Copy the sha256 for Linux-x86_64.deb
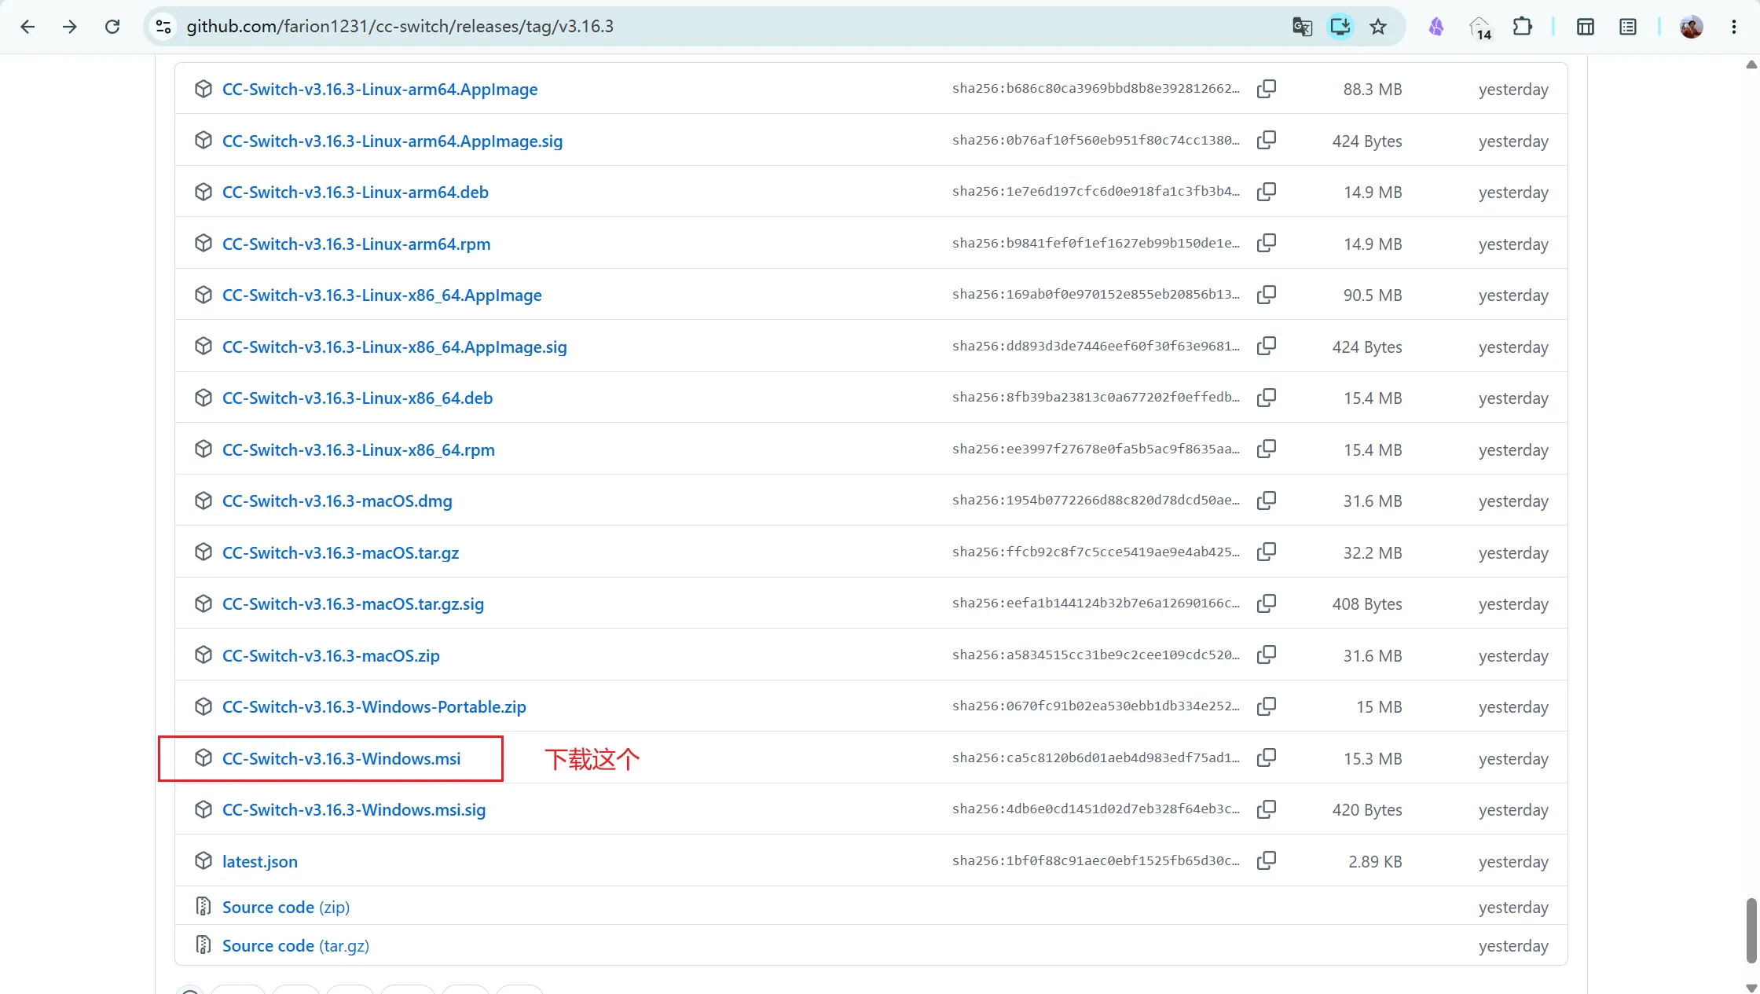Image resolution: width=1760 pixels, height=994 pixels. (x=1267, y=398)
